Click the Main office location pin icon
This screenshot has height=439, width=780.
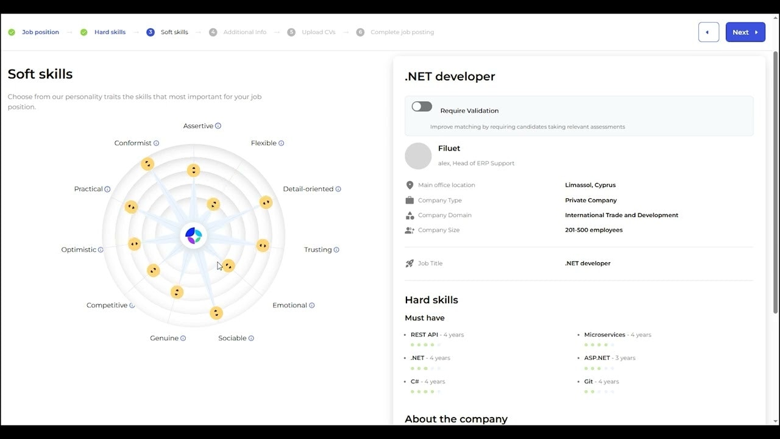click(x=409, y=185)
